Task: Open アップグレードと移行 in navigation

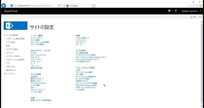Action: (13, 56)
